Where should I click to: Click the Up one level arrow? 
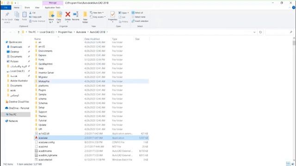(18, 32)
